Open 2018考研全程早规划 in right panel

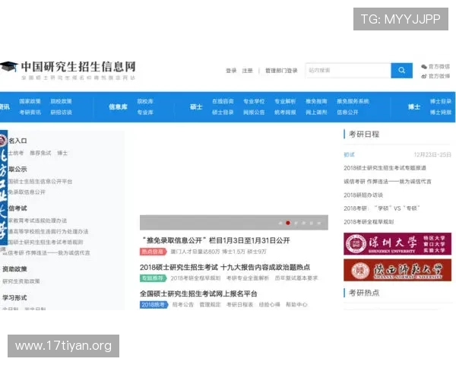(x=369, y=222)
